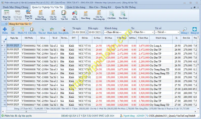201x119 pixels.
Task: Select all rows via grid corner
Action: point(4,38)
